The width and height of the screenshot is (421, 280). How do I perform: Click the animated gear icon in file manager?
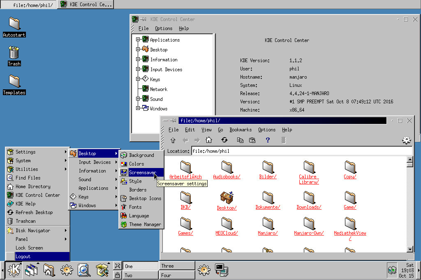click(x=406, y=140)
